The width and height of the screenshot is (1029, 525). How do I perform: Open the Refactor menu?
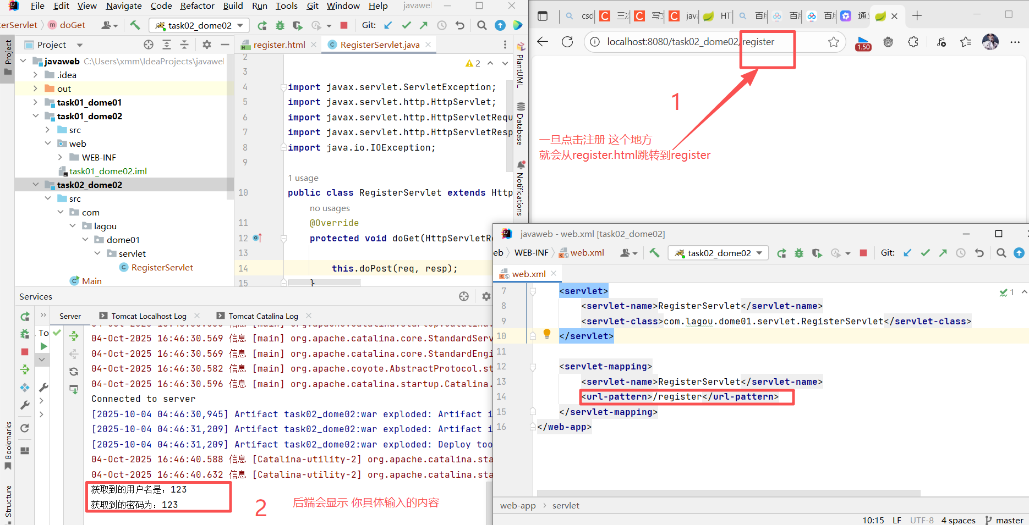click(x=198, y=5)
